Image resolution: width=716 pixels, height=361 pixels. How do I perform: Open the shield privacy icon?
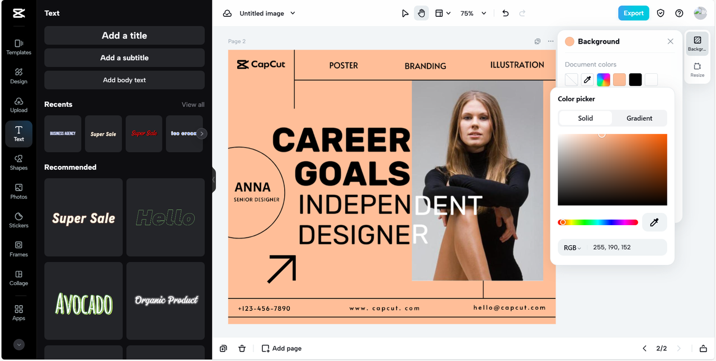[x=661, y=13]
